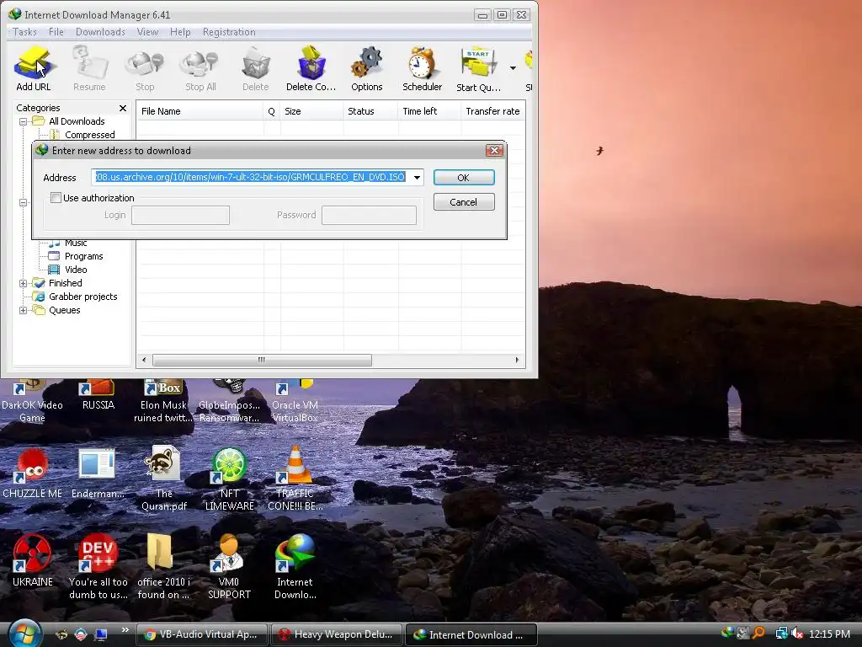862x647 pixels.
Task: Select Oracle VM VirtualBox desktop shortcut
Action: [x=295, y=402]
